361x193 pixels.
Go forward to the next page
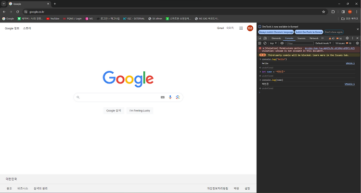tap(11, 11)
